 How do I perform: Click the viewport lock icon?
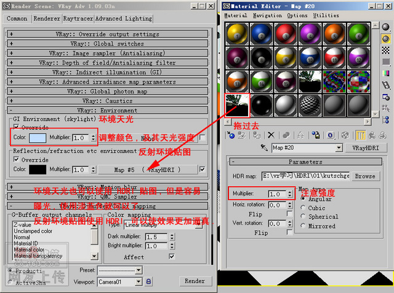(148, 281)
